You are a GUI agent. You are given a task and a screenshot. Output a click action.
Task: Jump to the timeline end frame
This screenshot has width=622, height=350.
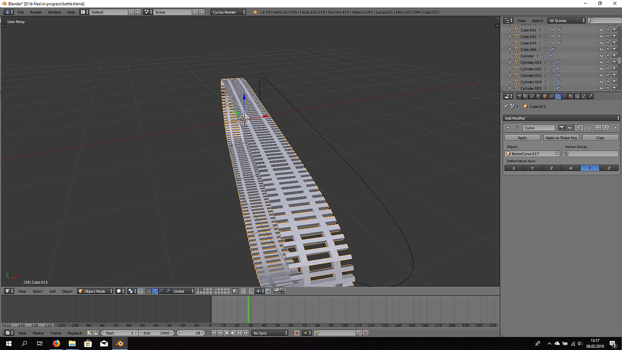click(246, 333)
